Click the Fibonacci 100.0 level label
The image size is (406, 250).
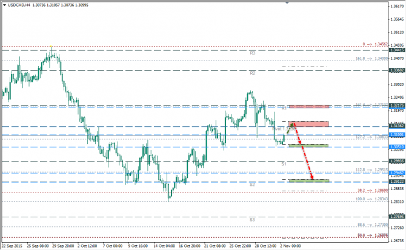[372, 199]
